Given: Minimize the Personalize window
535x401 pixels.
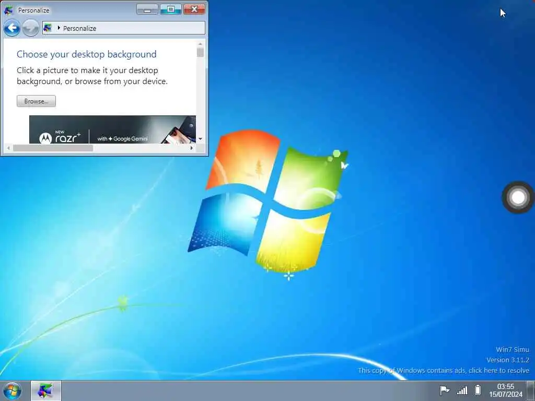Looking at the screenshot, I should [147, 9].
